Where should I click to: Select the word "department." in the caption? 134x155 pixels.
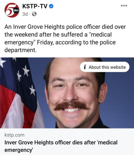pyautogui.click(x=20, y=50)
